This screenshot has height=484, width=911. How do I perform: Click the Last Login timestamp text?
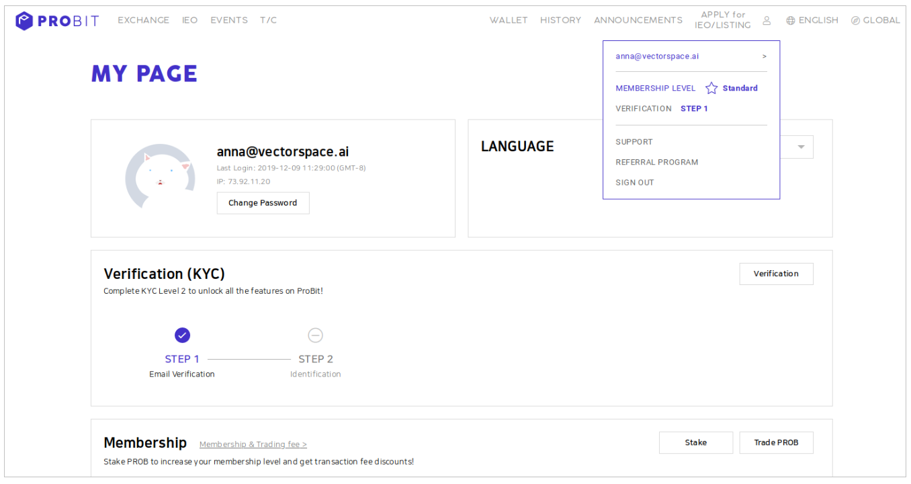coord(291,168)
